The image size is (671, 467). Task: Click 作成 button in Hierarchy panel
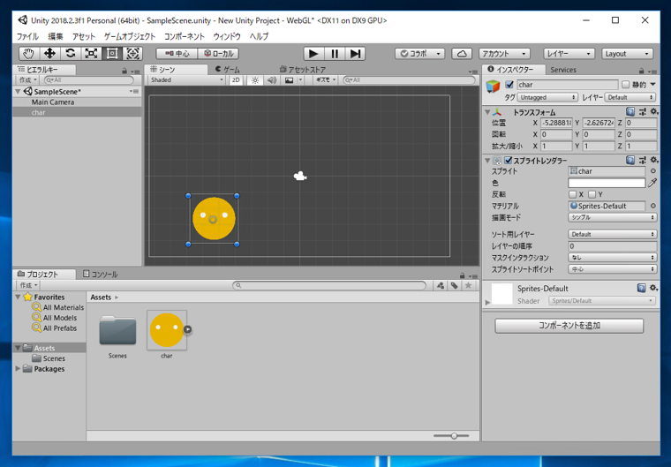coord(28,80)
